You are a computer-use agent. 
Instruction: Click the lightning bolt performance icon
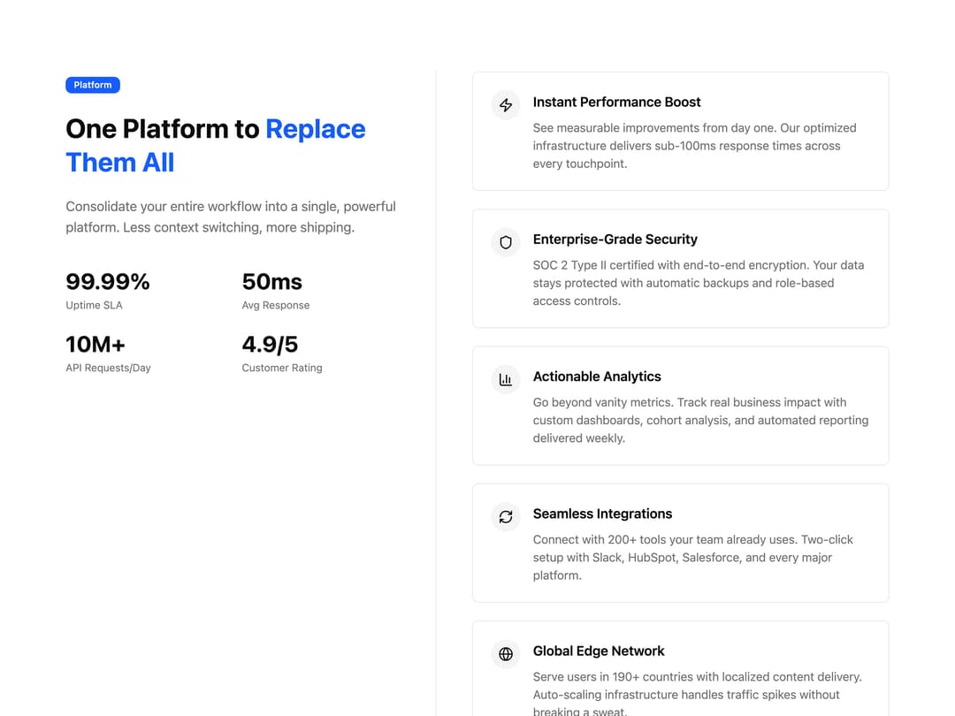[x=506, y=104]
